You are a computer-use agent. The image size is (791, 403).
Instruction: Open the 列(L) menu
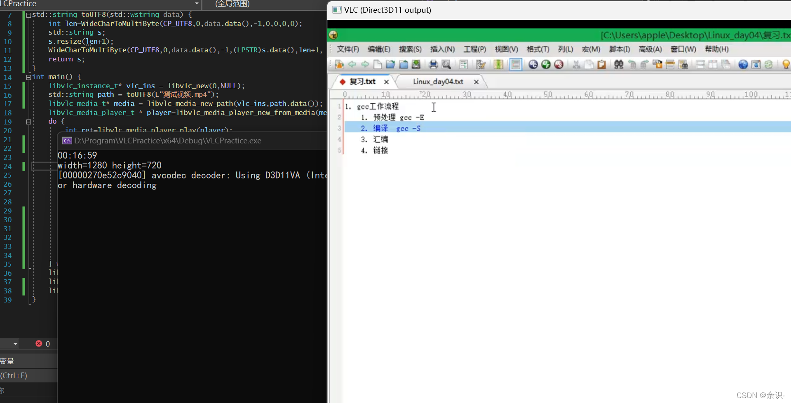566,49
